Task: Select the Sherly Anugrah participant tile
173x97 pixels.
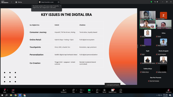Action: (163, 51)
